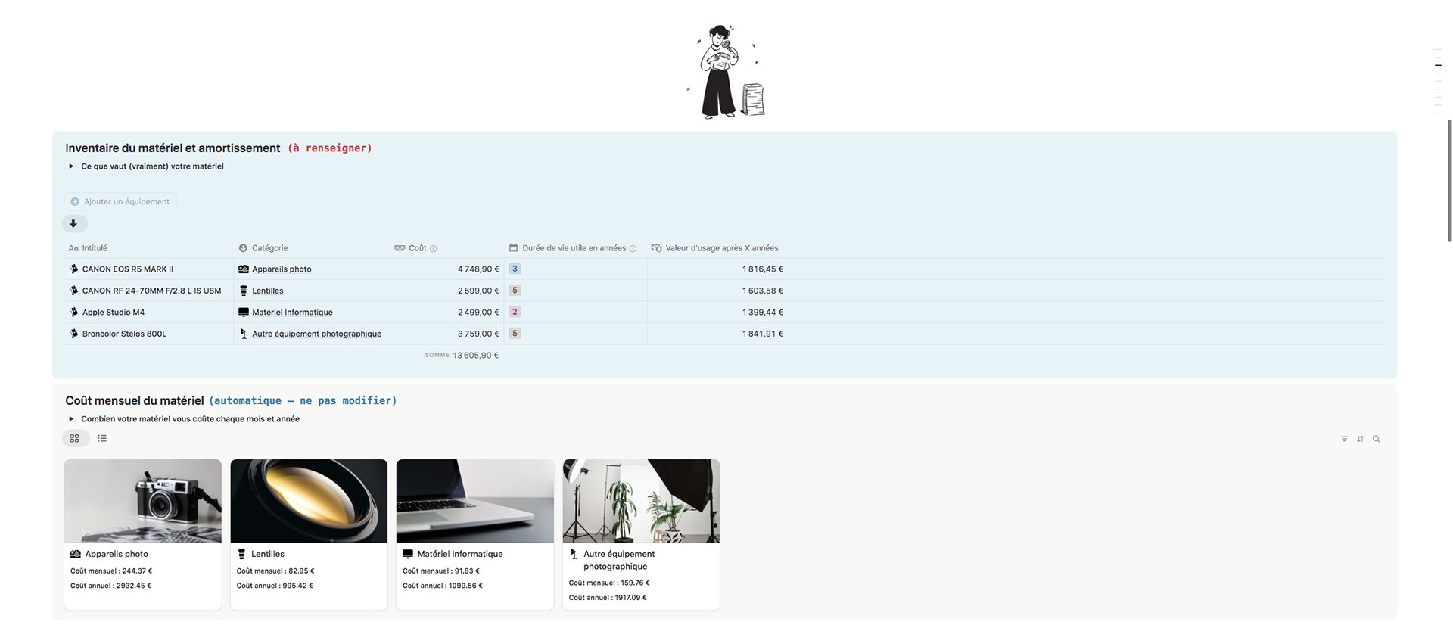The image size is (1453, 625).
Task: Click value cell 1 399,44 €
Action: [x=763, y=312]
